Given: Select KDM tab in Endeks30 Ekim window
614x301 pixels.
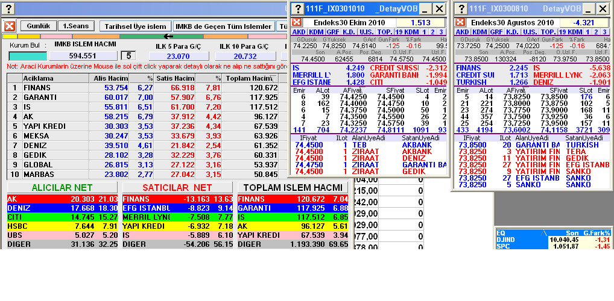Looking at the screenshot, I should [315, 32].
